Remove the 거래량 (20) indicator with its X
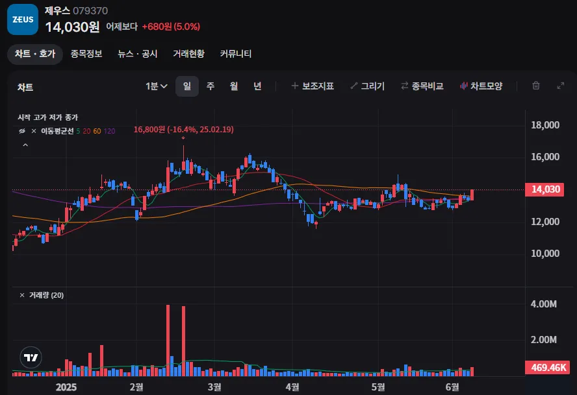 coord(22,295)
